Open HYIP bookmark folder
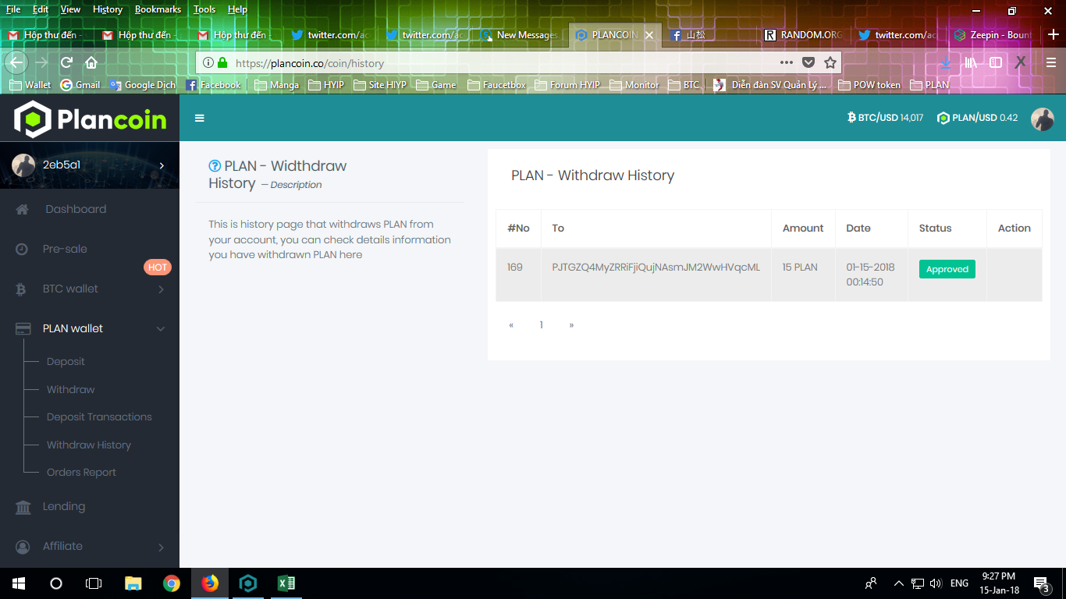Viewport: 1066px width, 599px height. tap(325, 85)
